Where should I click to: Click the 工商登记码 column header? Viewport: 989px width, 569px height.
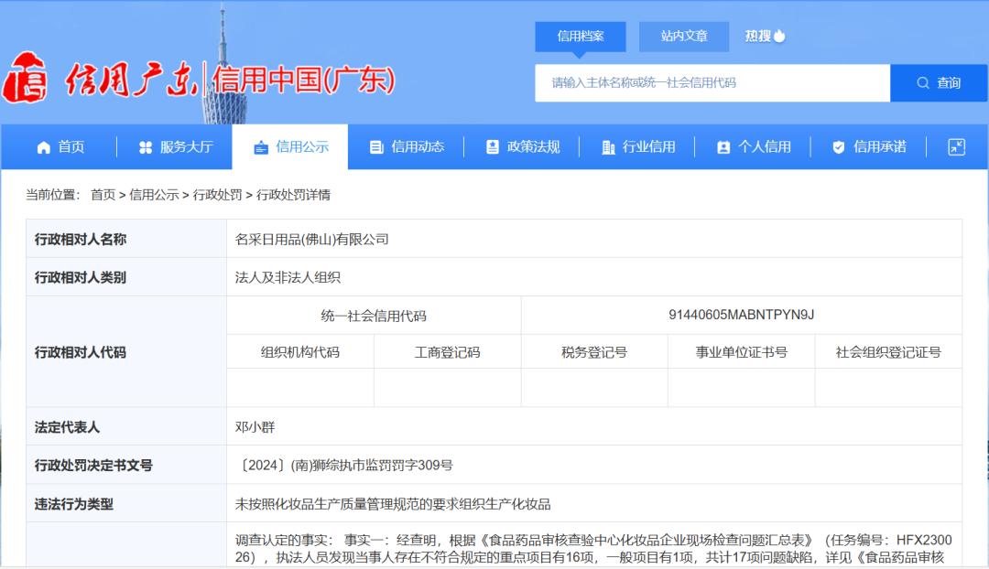[447, 352]
